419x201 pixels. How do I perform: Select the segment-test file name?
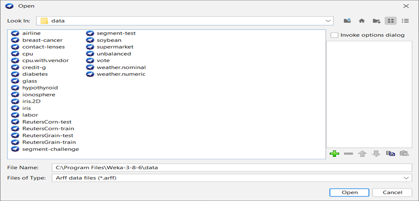point(116,33)
